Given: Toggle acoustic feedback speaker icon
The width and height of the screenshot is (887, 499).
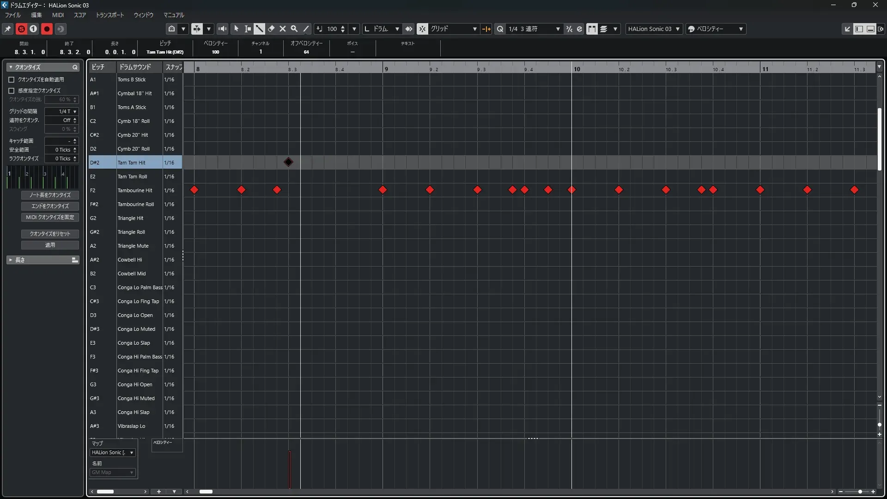Looking at the screenshot, I should tap(222, 29).
